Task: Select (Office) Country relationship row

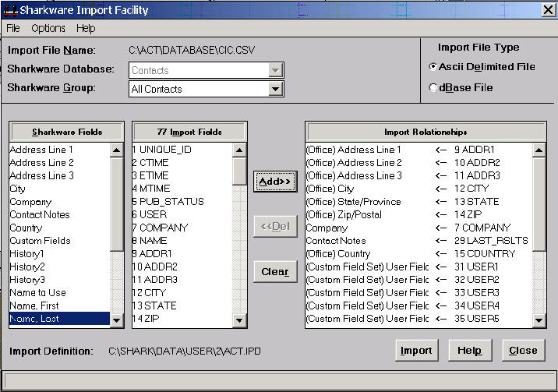Action: click(x=418, y=253)
